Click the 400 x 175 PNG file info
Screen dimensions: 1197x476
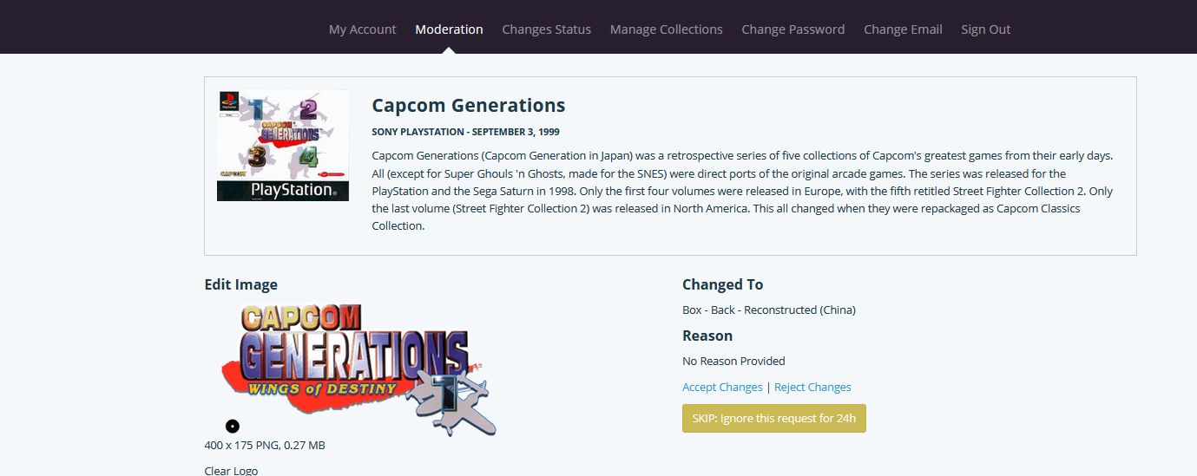265,446
